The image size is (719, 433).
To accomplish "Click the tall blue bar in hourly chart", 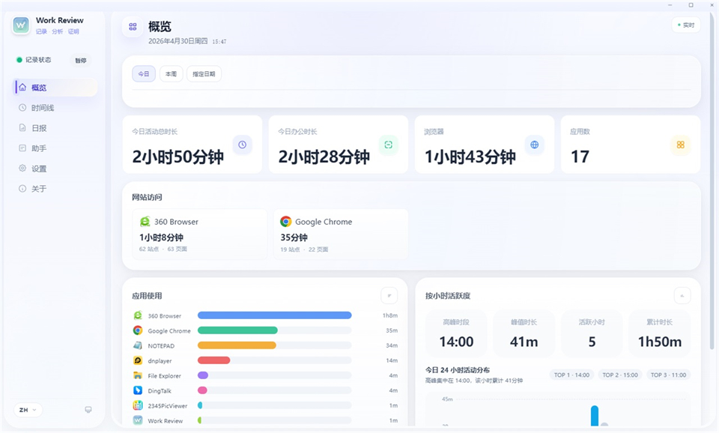I will click(595, 416).
